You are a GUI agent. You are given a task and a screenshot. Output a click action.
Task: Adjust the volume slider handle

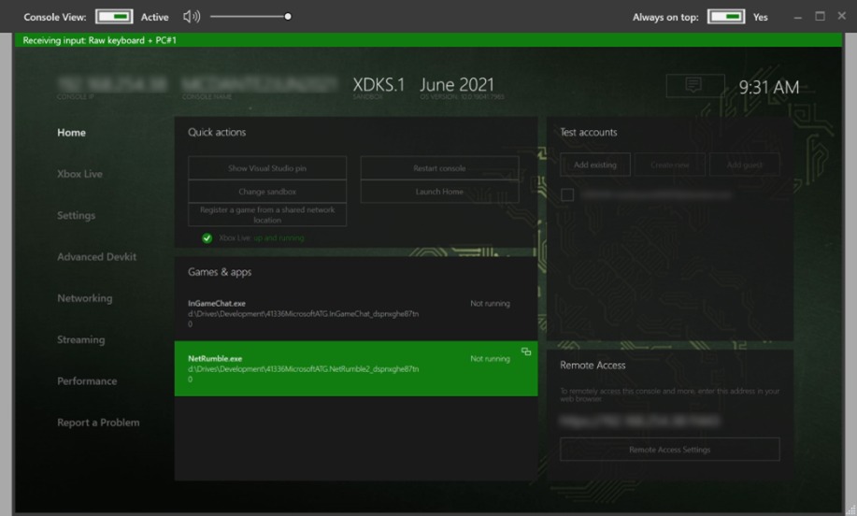point(288,17)
